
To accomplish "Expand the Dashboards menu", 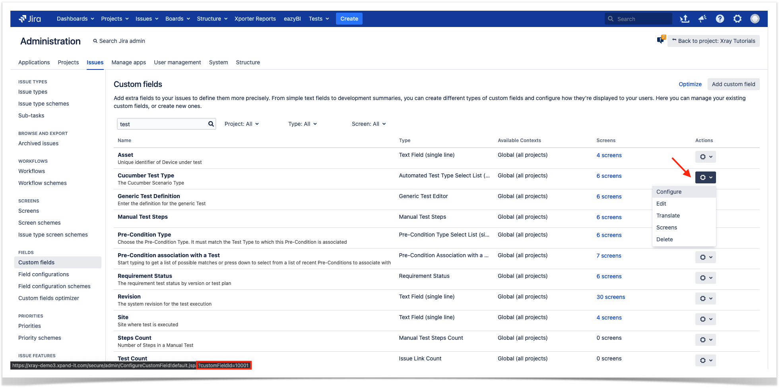I will pyautogui.click(x=75, y=19).
